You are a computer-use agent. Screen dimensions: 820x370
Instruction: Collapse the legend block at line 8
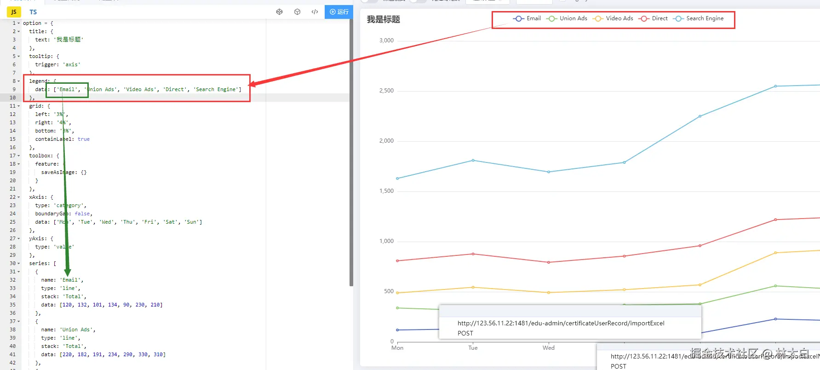pyautogui.click(x=18, y=81)
